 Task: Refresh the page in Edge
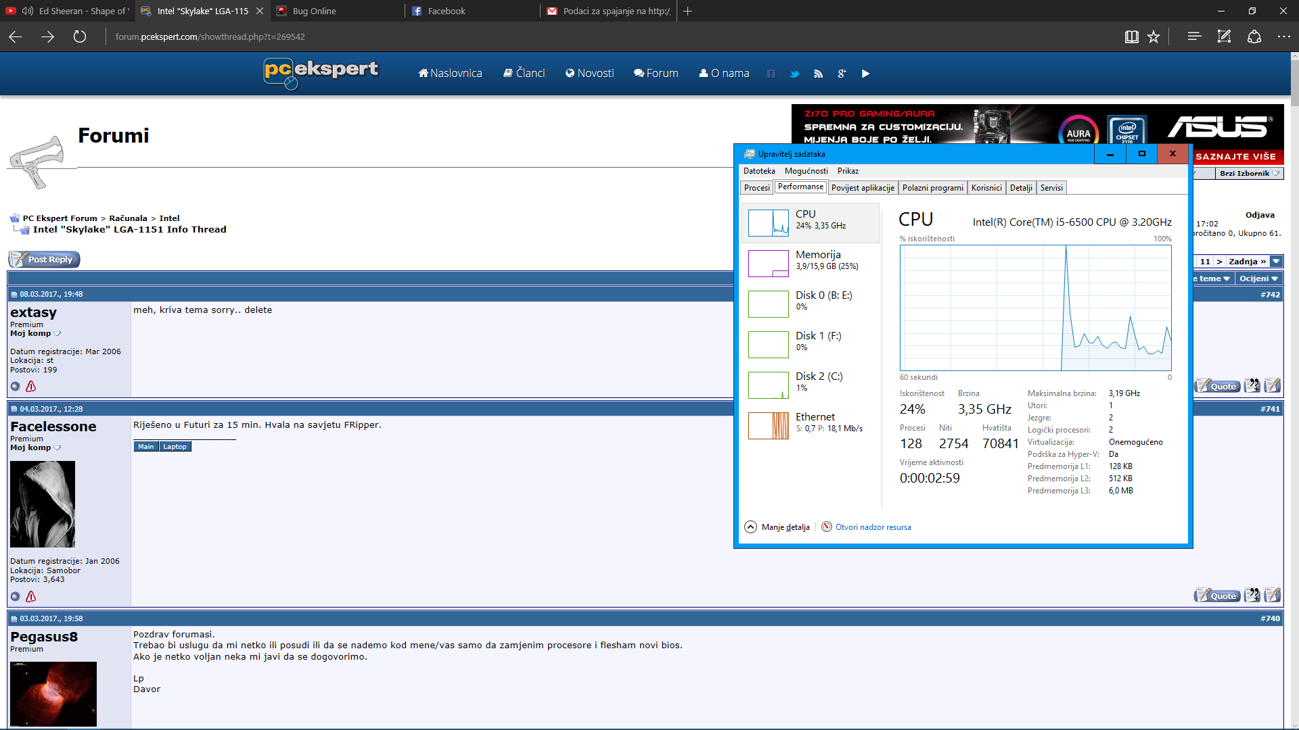click(80, 37)
